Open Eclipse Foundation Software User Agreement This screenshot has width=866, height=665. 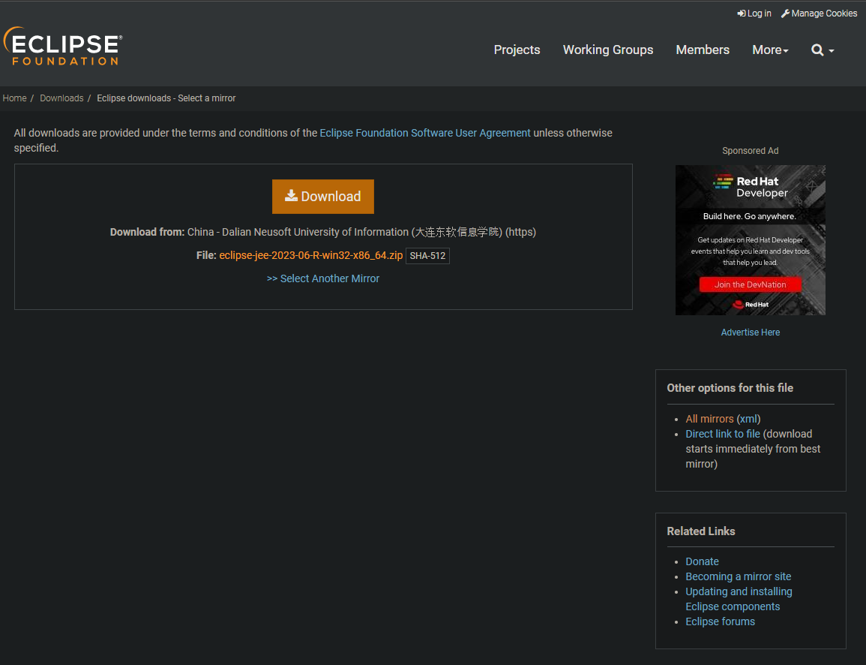tap(424, 133)
